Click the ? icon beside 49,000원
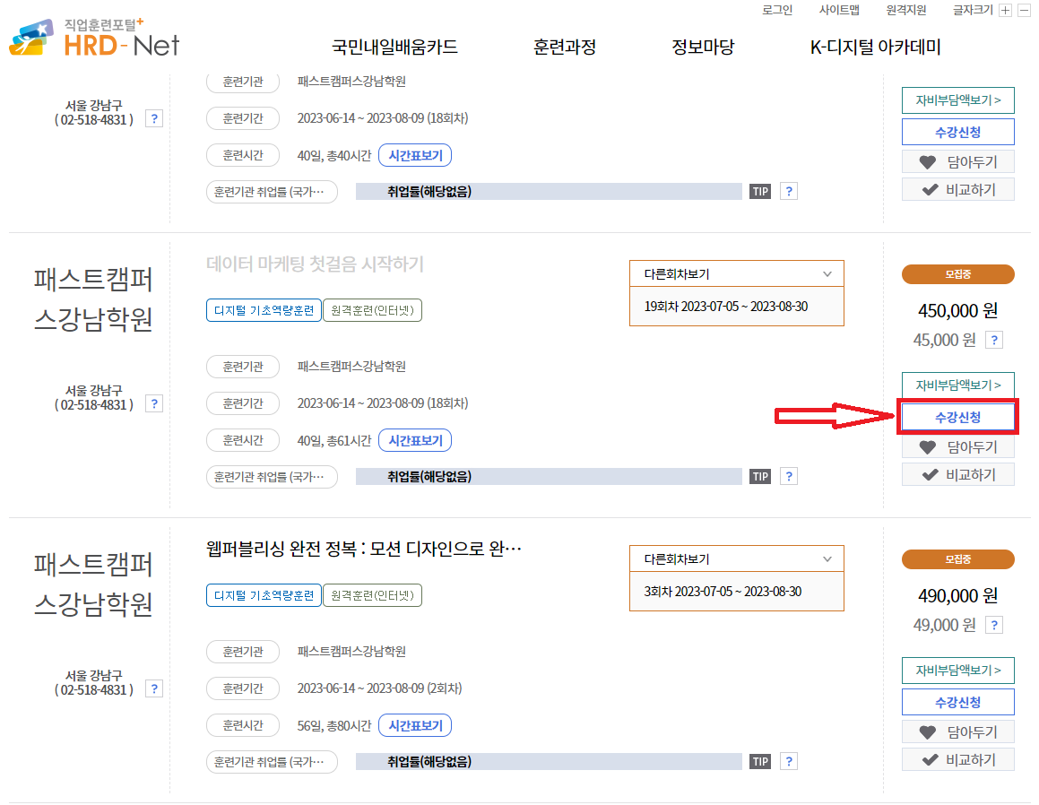The height and width of the screenshot is (805, 1039). tap(993, 625)
